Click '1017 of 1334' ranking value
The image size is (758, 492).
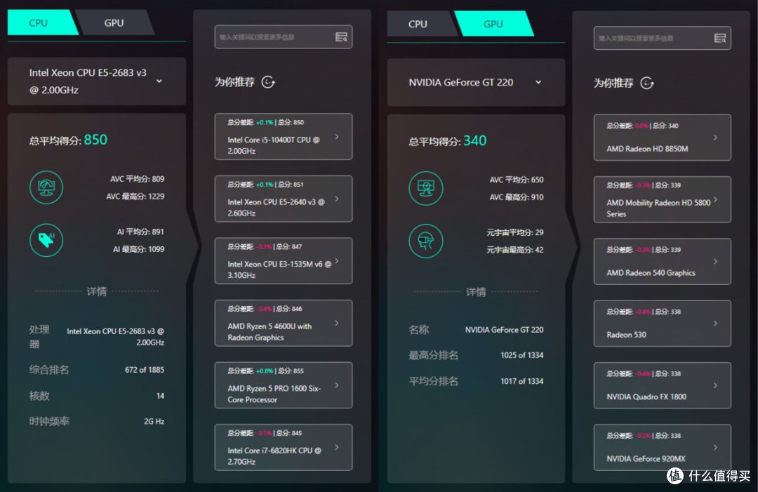[x=522, y=381]
